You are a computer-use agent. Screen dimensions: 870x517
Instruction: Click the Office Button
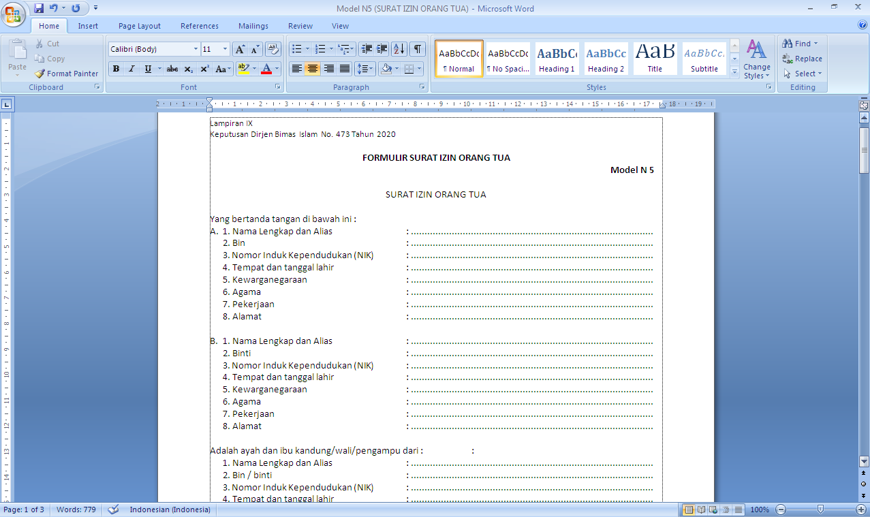(x=14, y=14)
